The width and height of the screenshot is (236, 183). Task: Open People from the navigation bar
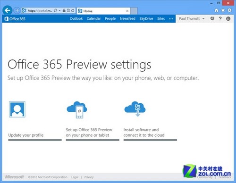(x=110, y=18)
